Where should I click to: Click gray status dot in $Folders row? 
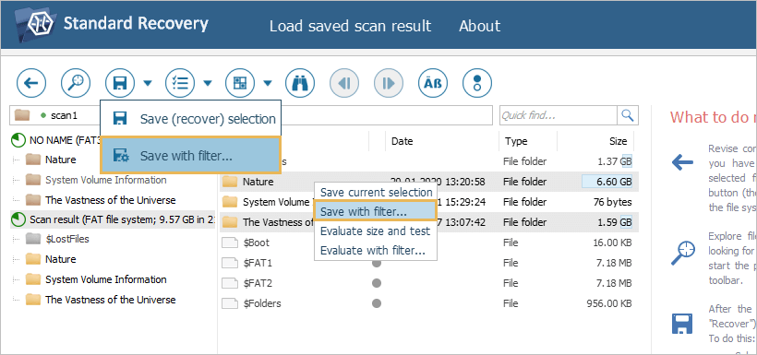pyautogui.click(x=377, y=303)
